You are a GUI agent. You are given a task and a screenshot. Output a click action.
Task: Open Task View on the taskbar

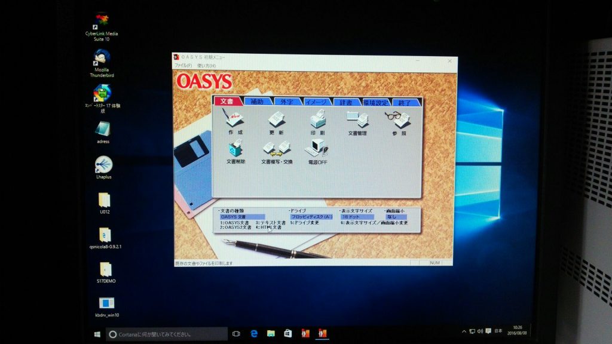click(x=236, y=334)
